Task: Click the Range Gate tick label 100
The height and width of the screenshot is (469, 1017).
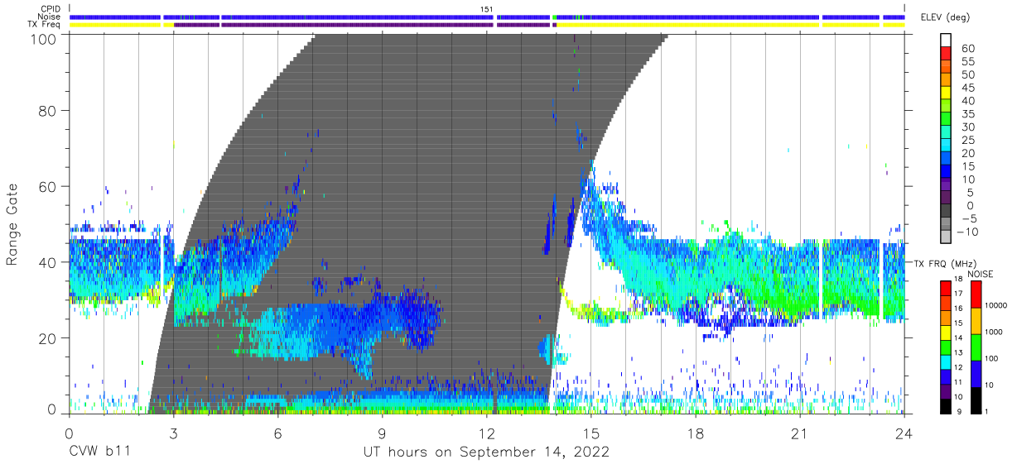Action: pyautogui.click(x=43, y=38)
